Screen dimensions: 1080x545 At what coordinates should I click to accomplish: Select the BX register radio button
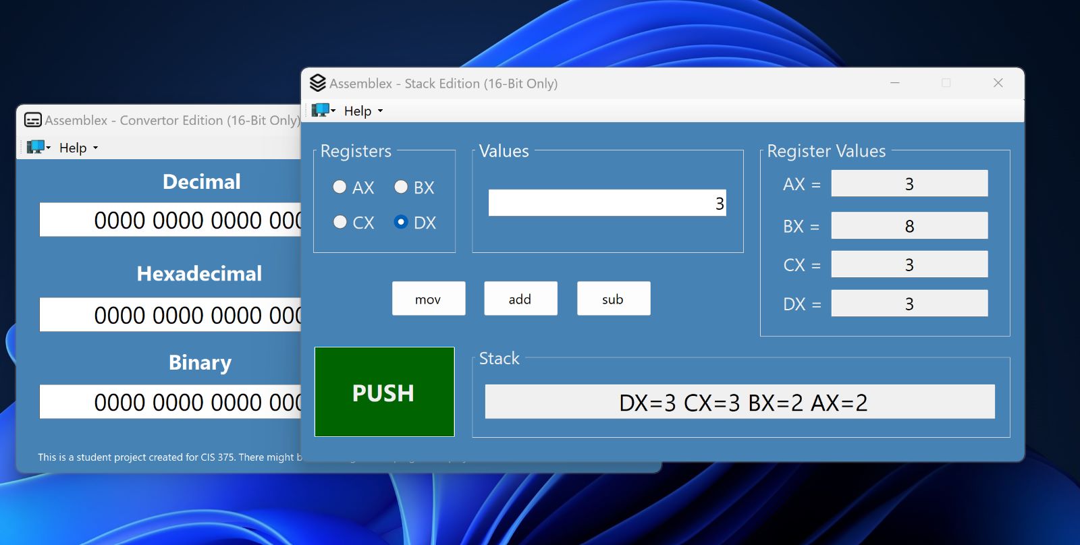coord(401,187)
